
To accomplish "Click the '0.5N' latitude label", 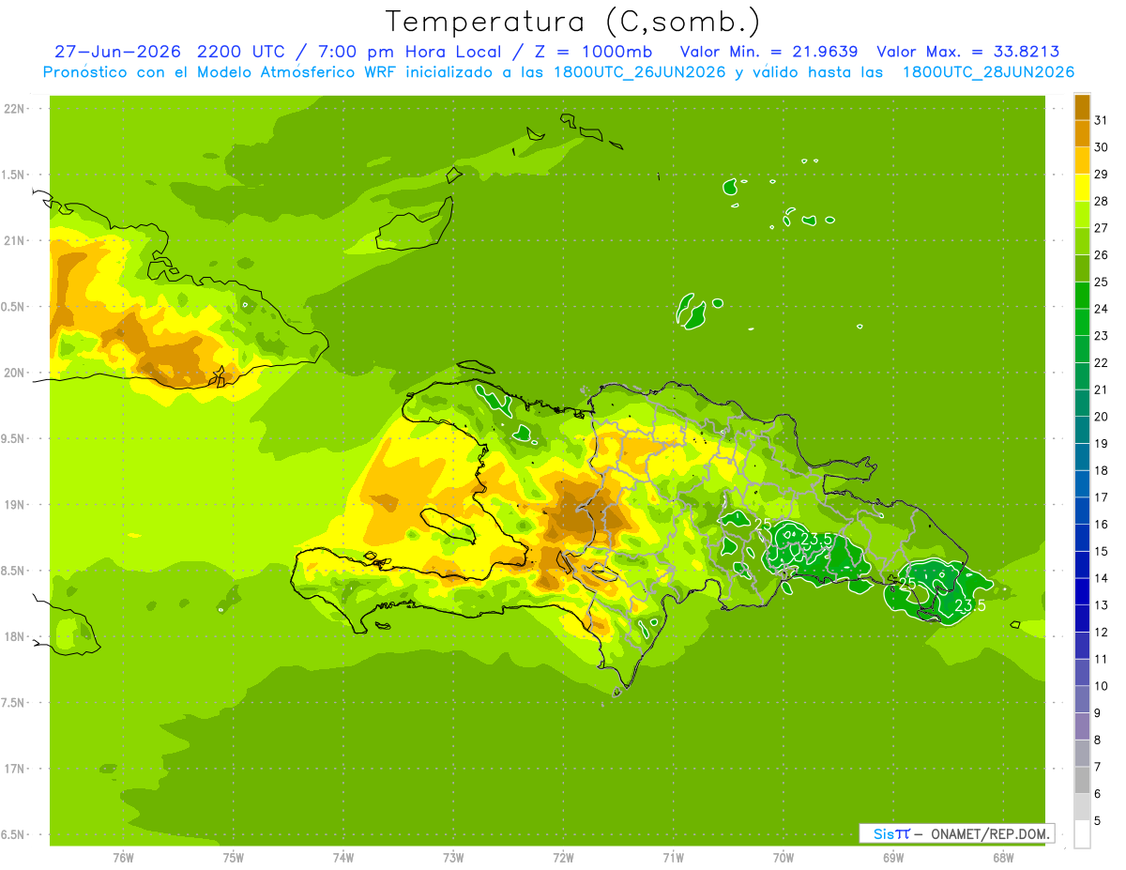I will [14, 307].
